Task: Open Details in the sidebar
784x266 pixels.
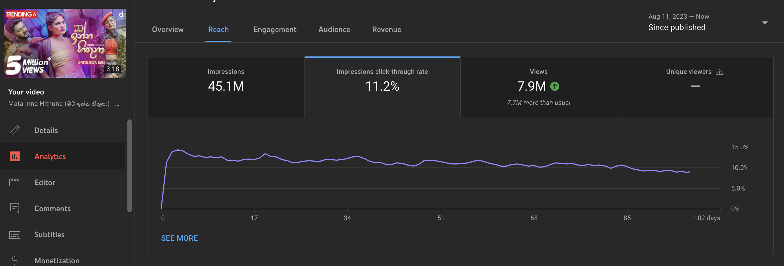Action: [x=63, y=130]
